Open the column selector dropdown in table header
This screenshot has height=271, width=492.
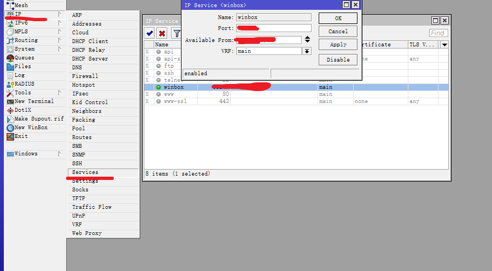click(x=444, y=45)
